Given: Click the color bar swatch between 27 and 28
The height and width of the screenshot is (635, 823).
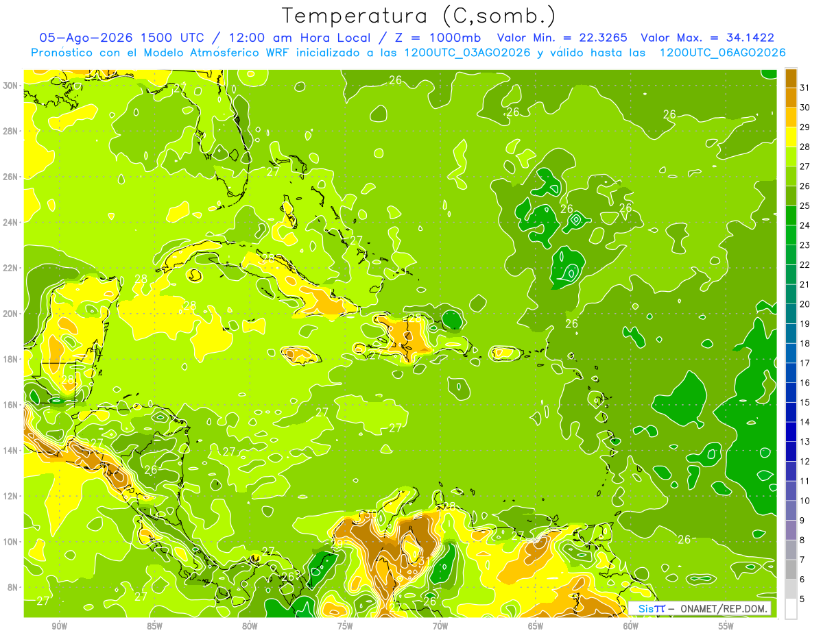Looking at the screenshot, I should [791, 156].
